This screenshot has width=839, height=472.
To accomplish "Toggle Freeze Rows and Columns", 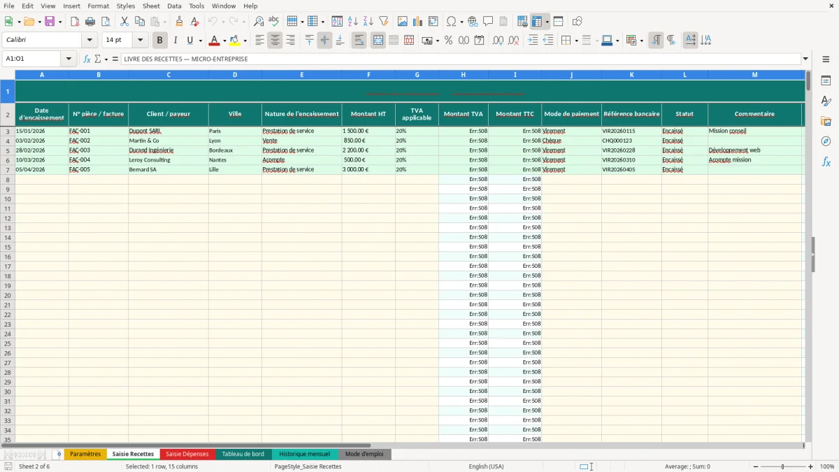I will pyautogui.click(x=537, y=22).
